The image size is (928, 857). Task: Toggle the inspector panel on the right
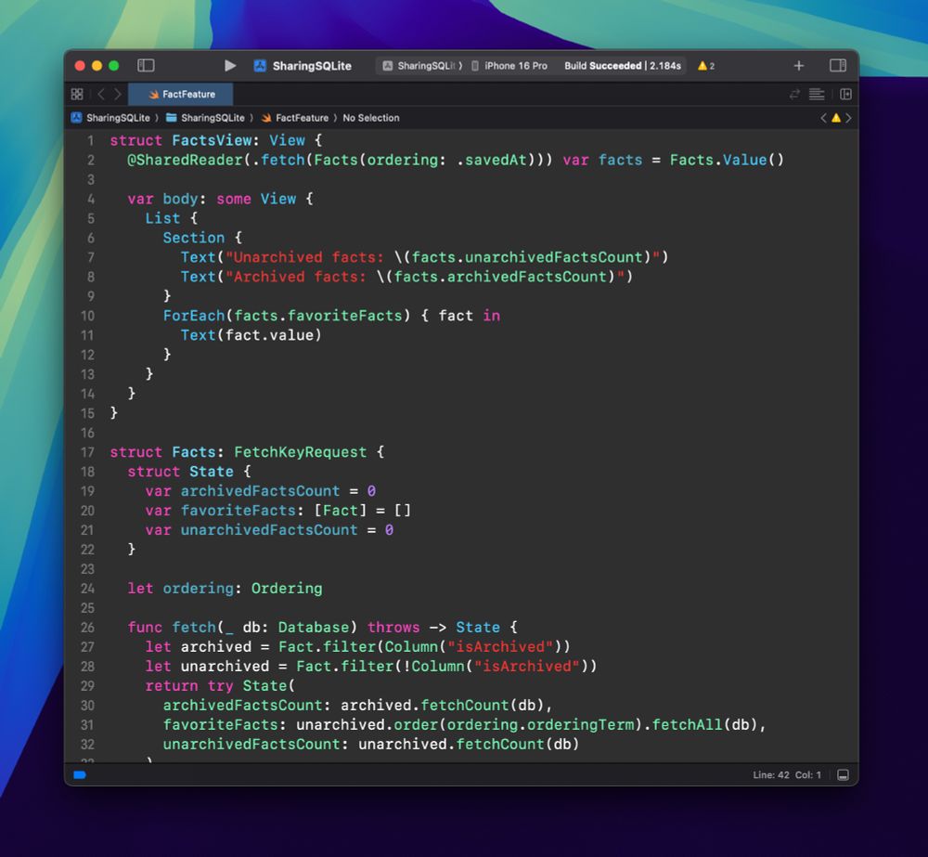(837, 66)
